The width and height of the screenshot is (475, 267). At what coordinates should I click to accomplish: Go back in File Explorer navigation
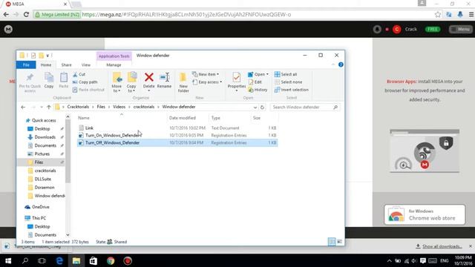pyautogui.click(x=23, y=107)
